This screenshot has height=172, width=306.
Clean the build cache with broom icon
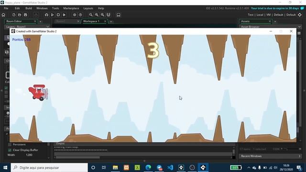pyautogui.click(x=64, y=15)
